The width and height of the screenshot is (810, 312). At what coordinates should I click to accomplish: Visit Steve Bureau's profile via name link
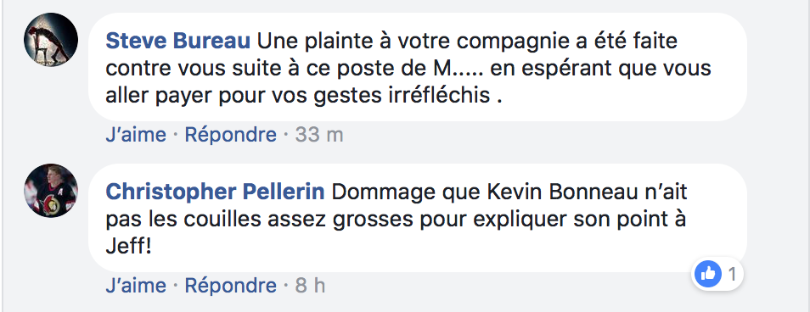(x=178, y=42)
